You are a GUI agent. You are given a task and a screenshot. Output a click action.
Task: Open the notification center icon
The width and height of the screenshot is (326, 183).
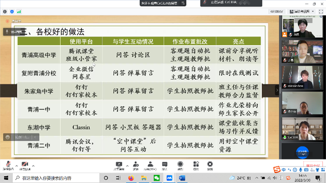317,178
